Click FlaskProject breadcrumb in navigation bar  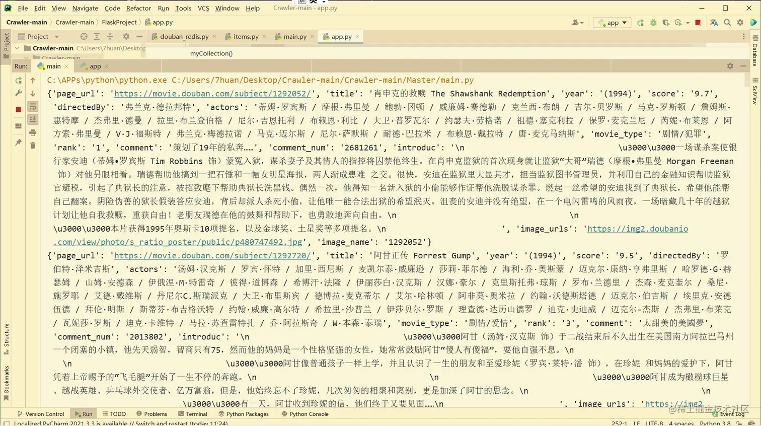pos(119,22)
